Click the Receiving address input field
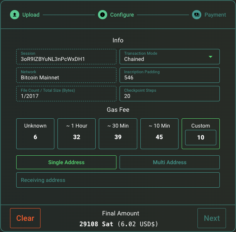The image size is (236, 232). pos(118,180)
